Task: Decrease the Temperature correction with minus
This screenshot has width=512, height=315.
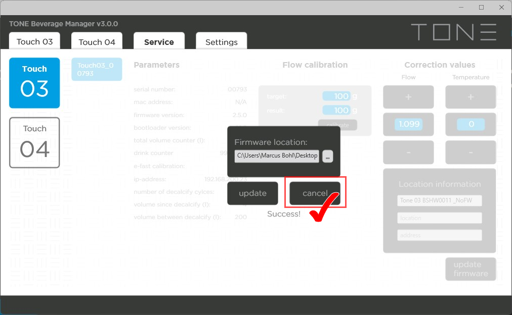Action: pyautogui.click(x=471, y=152)
